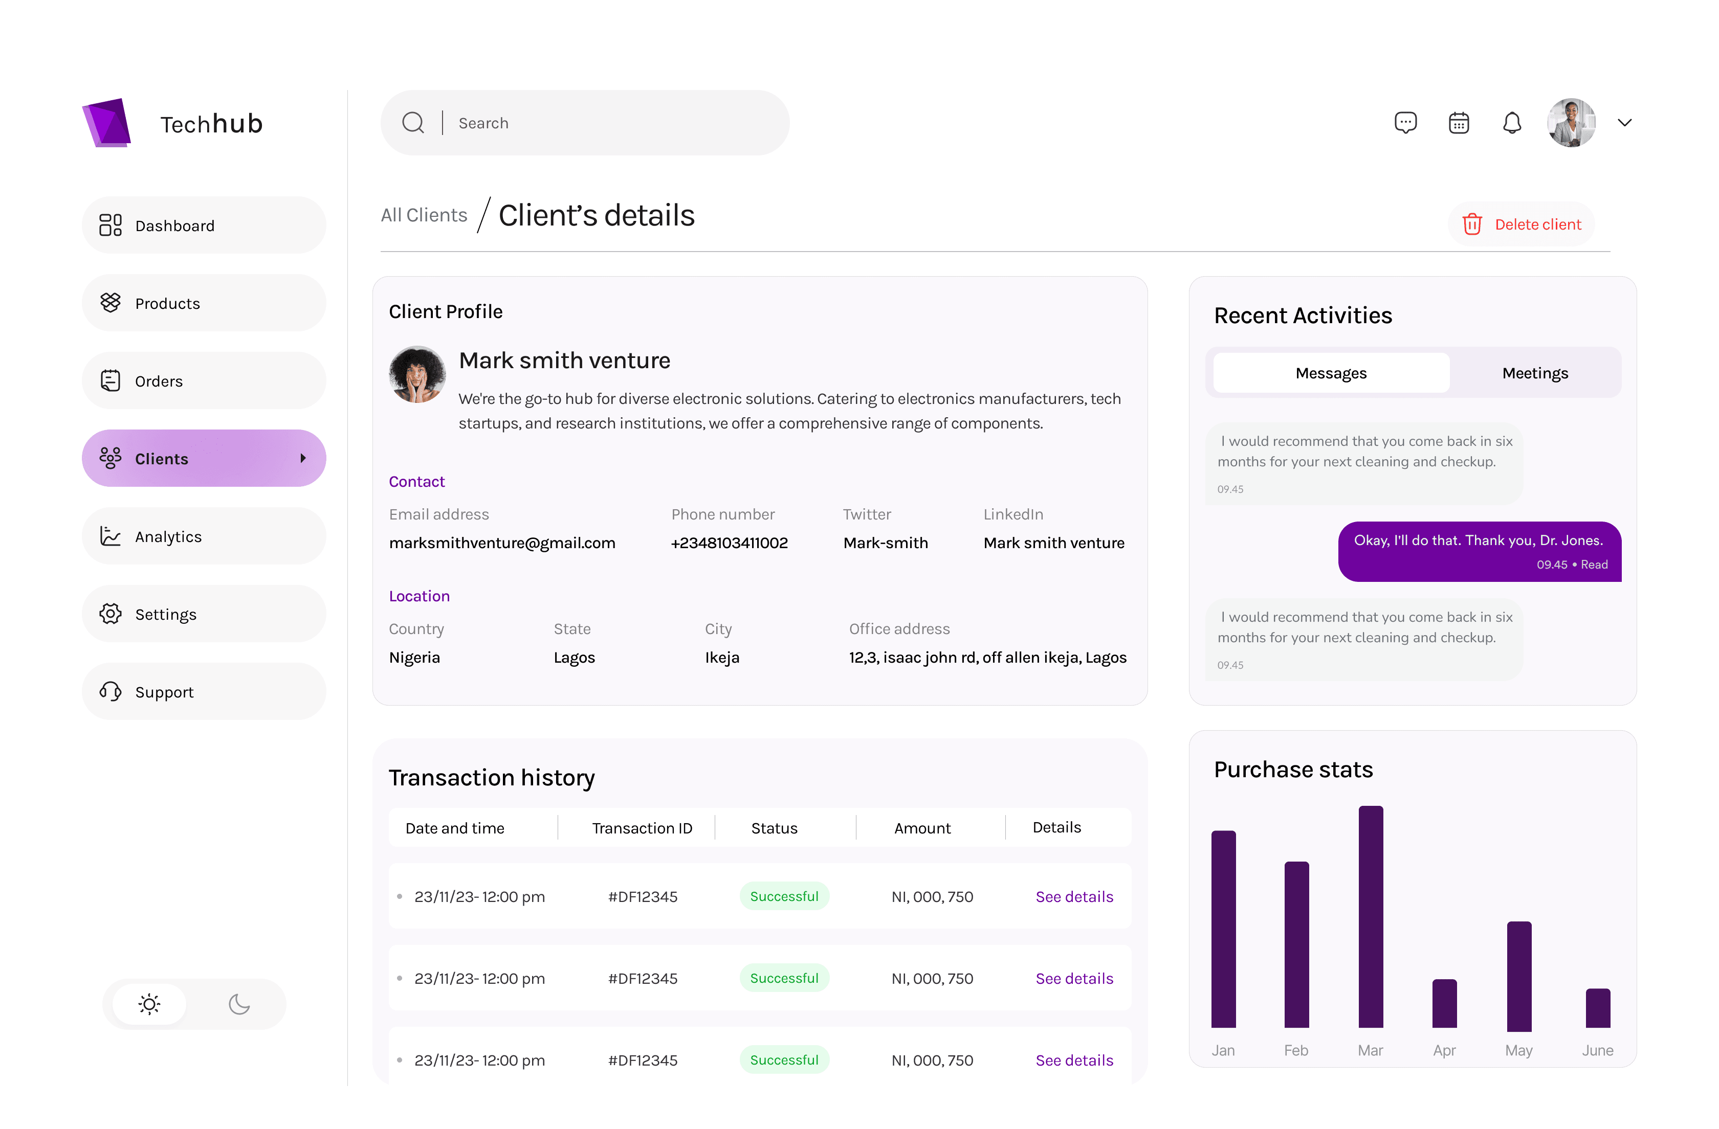The image size is (1719, 1129).
Task: Open the calendar icon in header
Action: click(x=1458, y=123)
